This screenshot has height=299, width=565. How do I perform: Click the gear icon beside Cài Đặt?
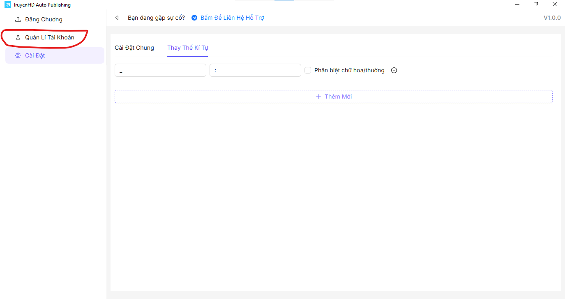tap(18, 55)
